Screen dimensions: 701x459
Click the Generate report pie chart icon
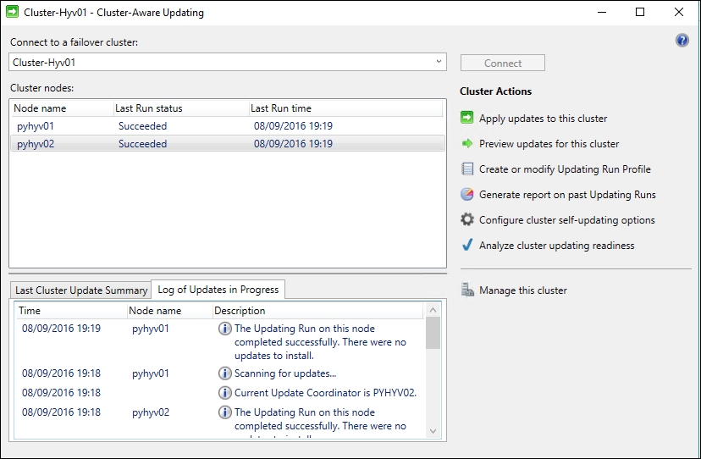467,194
